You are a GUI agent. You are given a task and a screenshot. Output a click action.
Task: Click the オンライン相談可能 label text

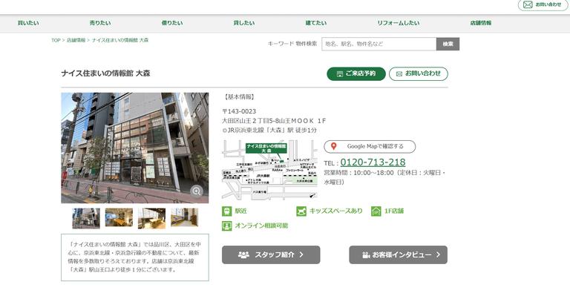pyautogui.click(x=261, y=226)
